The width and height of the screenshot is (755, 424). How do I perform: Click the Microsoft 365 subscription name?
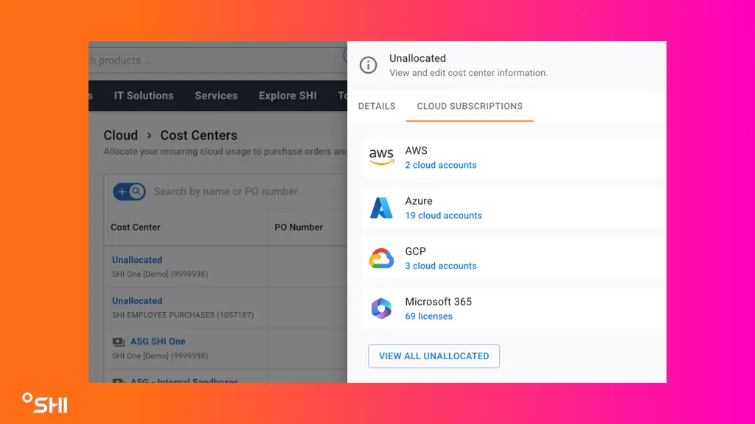tap(438, 302)
